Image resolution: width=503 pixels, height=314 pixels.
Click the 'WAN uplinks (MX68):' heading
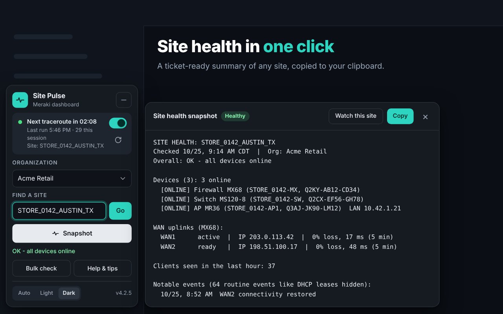click(188, 228)
